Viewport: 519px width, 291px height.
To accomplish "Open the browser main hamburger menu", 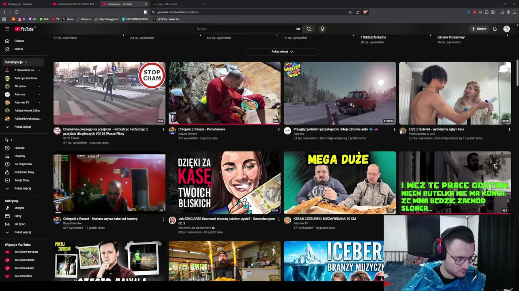I will pyautogui.click(x=515, y=12).
